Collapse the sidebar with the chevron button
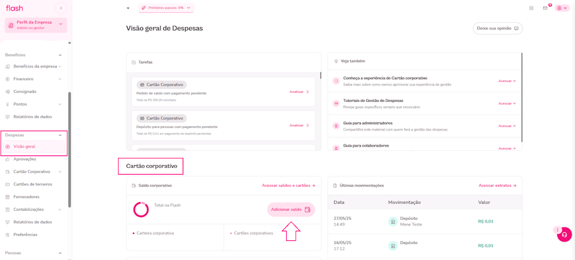The height and width of the screenshot is (260, 575). point(61,8)
